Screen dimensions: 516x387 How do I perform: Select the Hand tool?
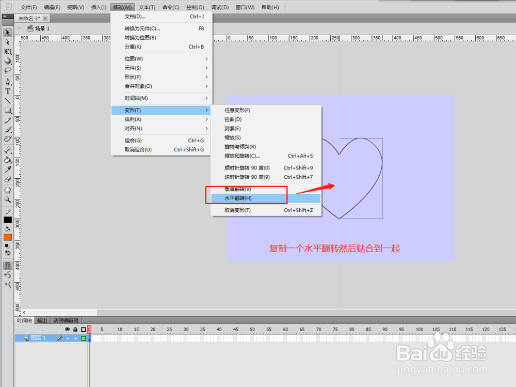8,190
